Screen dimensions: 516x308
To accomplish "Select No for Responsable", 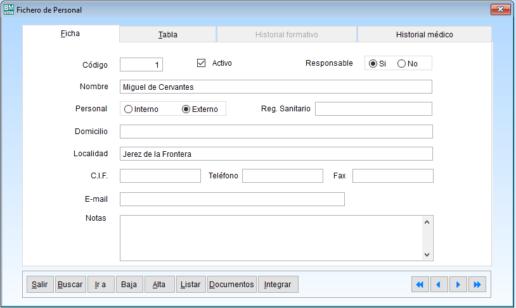I will [401, 63].
